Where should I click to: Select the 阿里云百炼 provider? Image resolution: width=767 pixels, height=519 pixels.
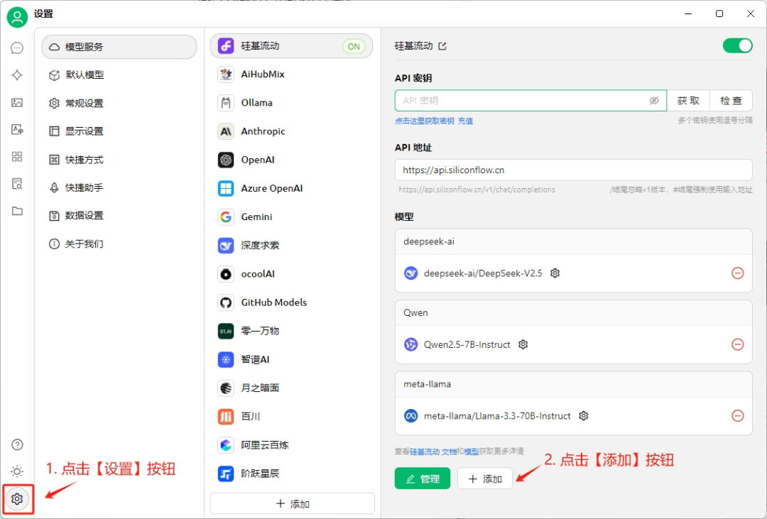click(x=292, y=444)
